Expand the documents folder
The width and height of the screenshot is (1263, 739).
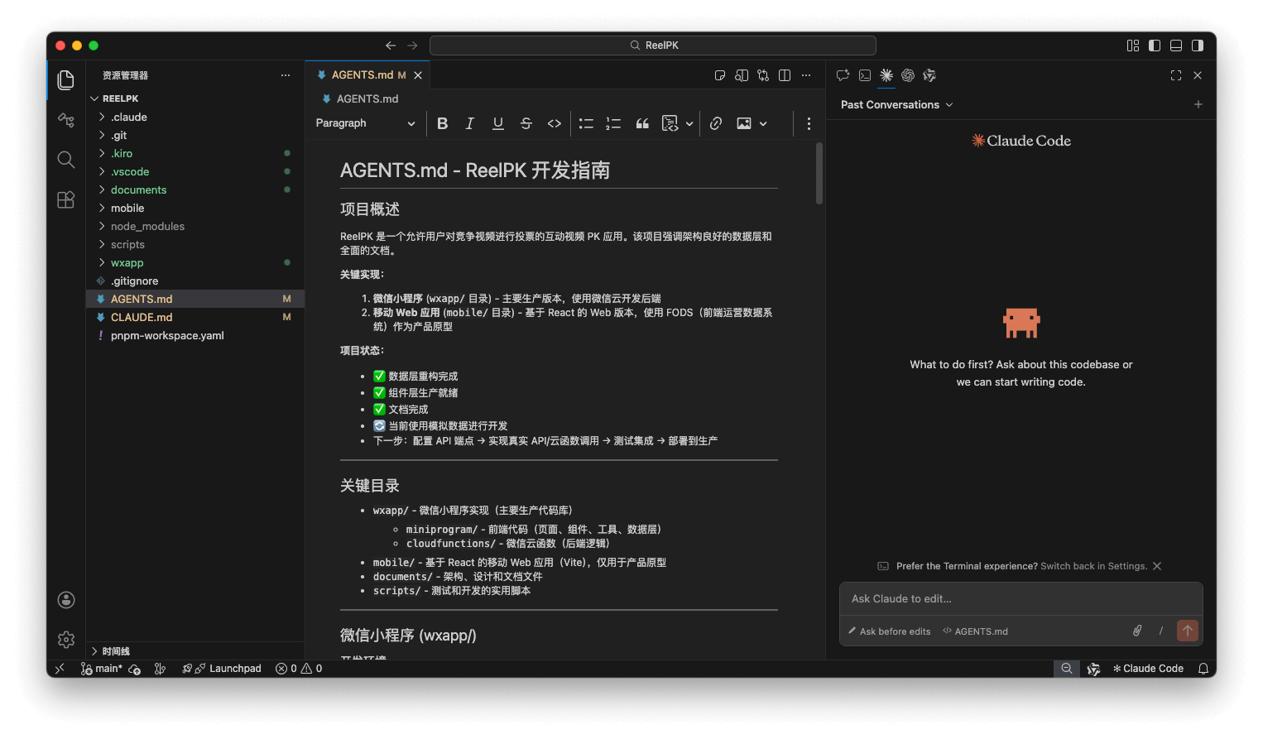[138, 190]
